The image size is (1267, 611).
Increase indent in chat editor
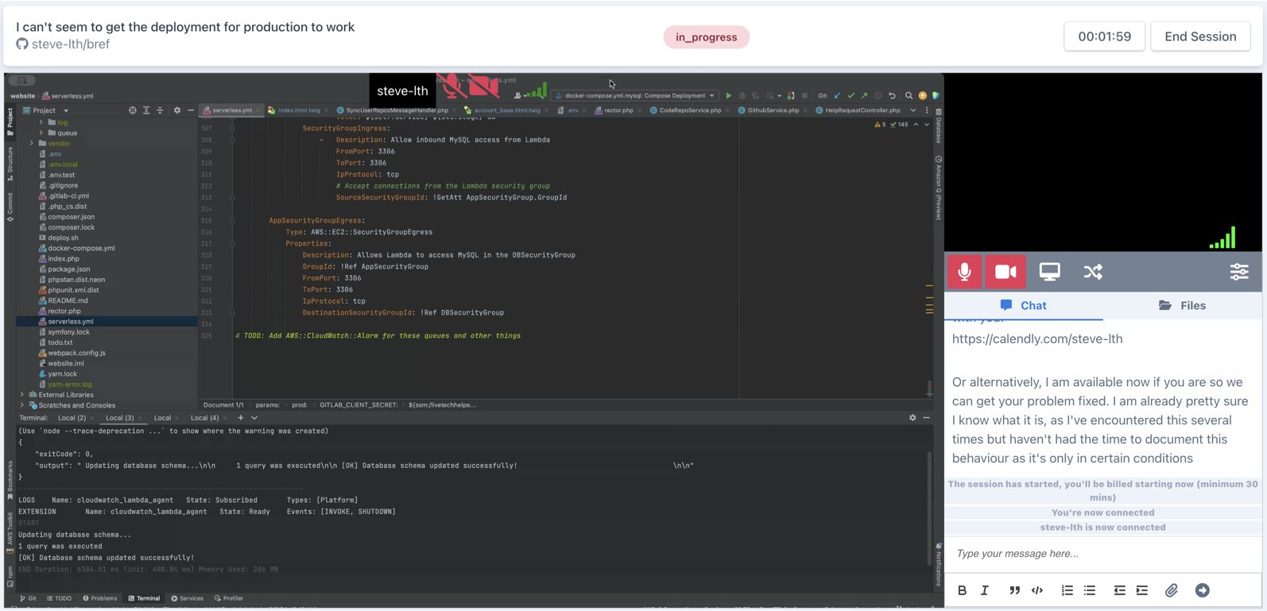pos(1142,590)
